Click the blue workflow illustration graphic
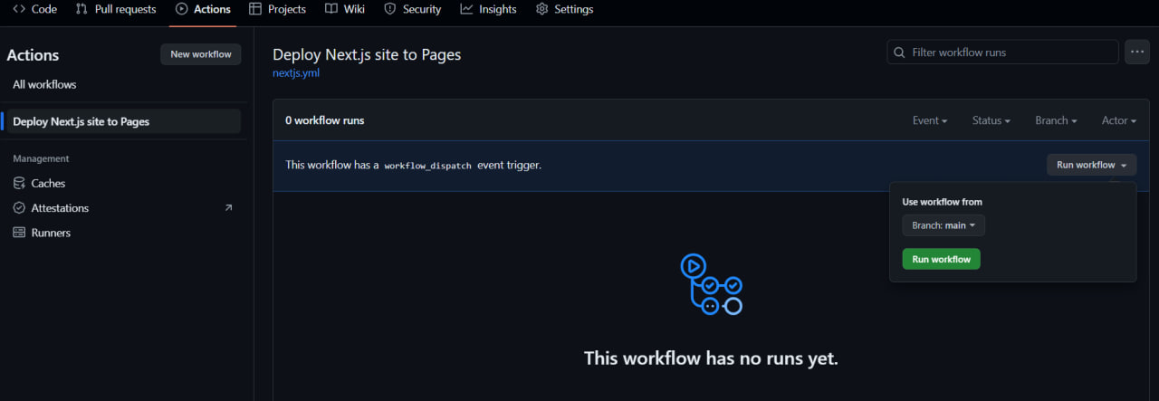This screenshot has height=401, width=1159. click(711, 284)
